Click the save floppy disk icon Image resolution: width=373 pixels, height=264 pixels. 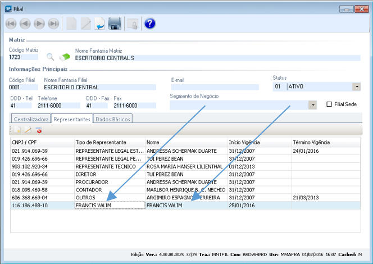115,23
